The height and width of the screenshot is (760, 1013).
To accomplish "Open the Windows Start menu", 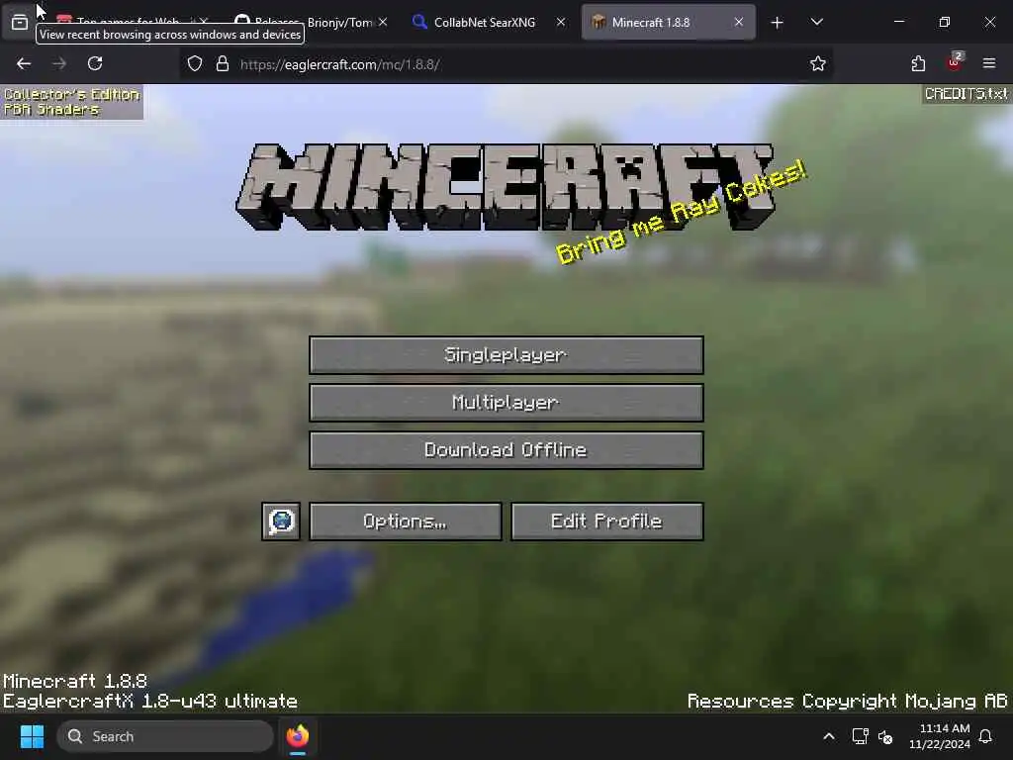I will 32,736.
